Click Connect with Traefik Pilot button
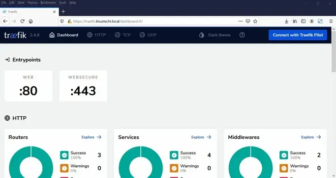 pos(298,35)
